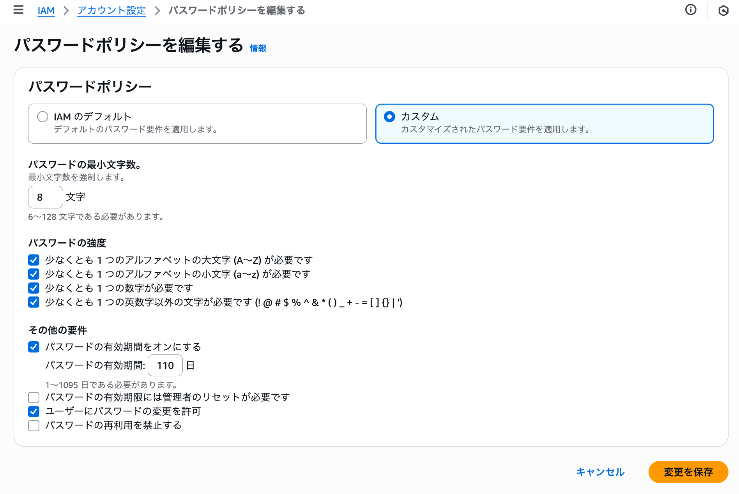
Task: Open the 情報 info link
Action: (x=258, y=48)
